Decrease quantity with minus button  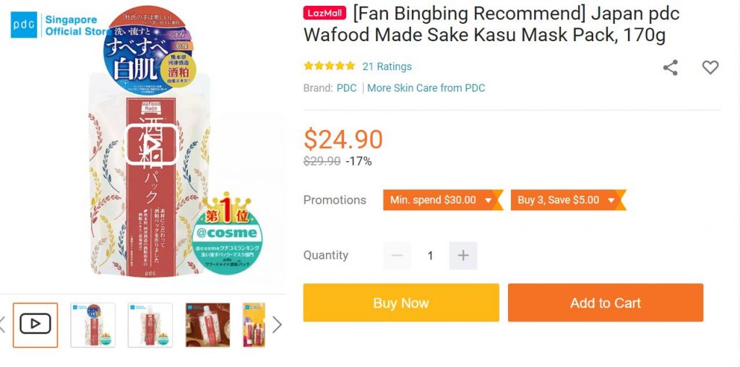(397, 256)
